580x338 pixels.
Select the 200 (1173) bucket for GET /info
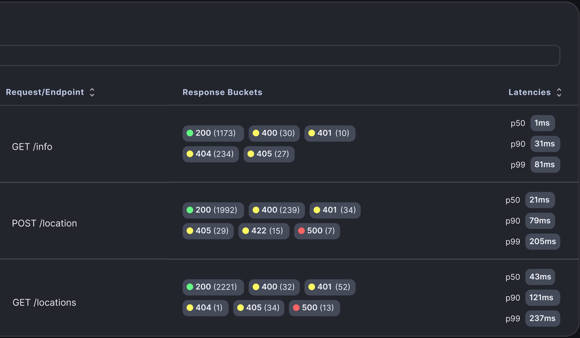[213, 133]
